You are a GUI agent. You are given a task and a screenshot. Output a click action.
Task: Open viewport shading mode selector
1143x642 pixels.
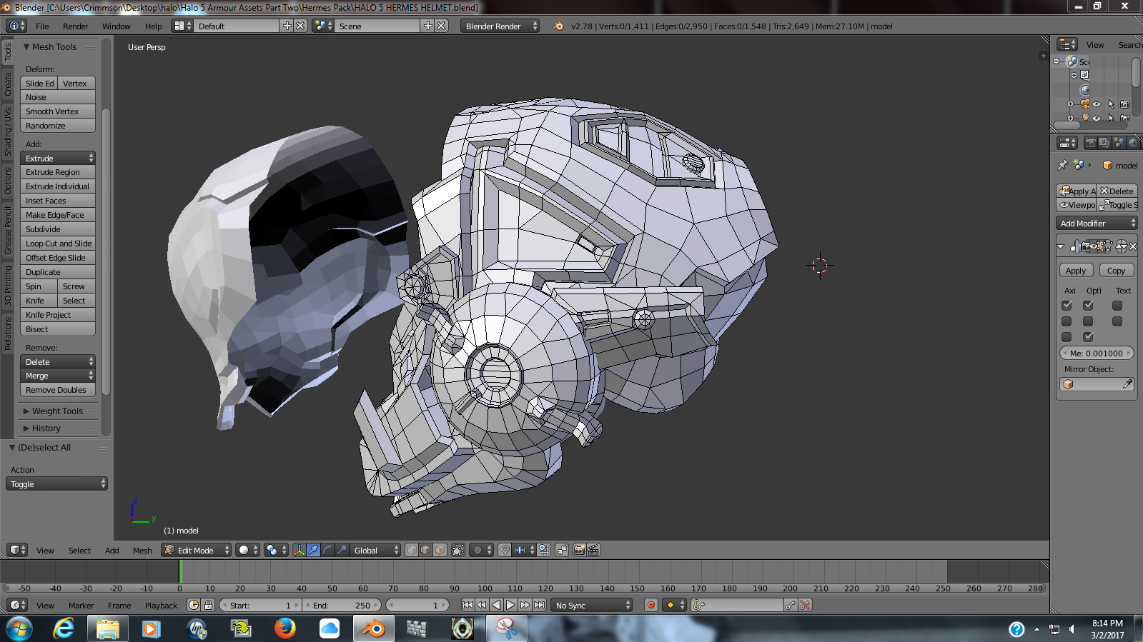(247, 550)
